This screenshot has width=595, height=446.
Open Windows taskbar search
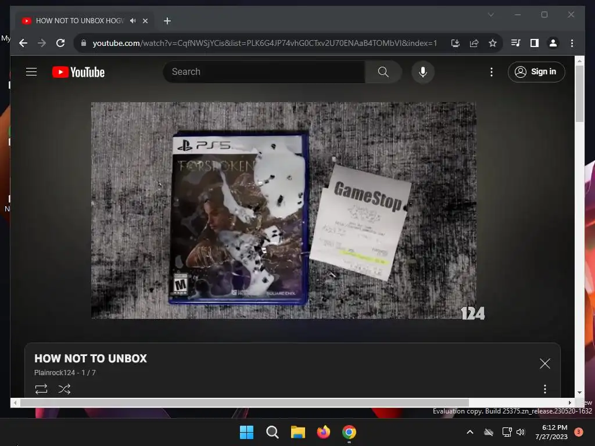coord(273,432)
